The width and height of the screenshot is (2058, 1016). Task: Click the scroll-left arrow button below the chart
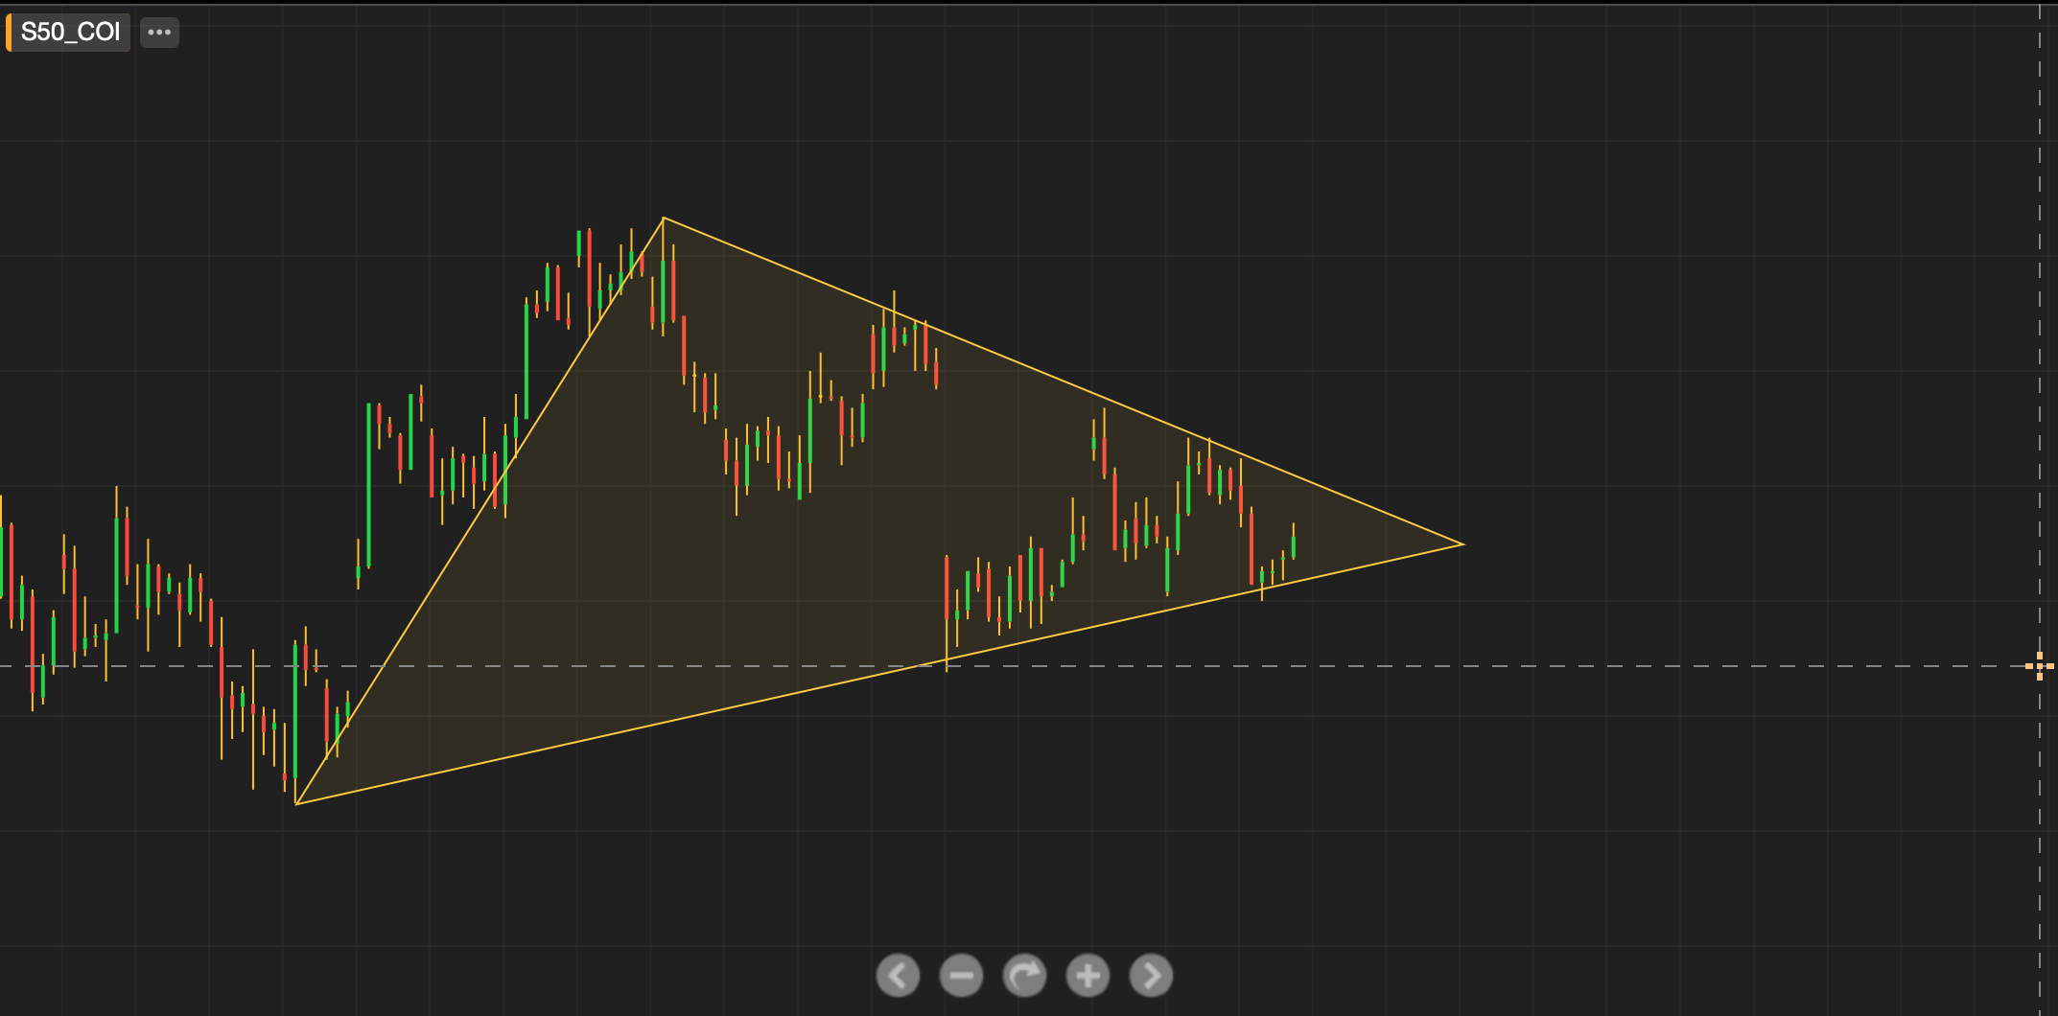898,976
